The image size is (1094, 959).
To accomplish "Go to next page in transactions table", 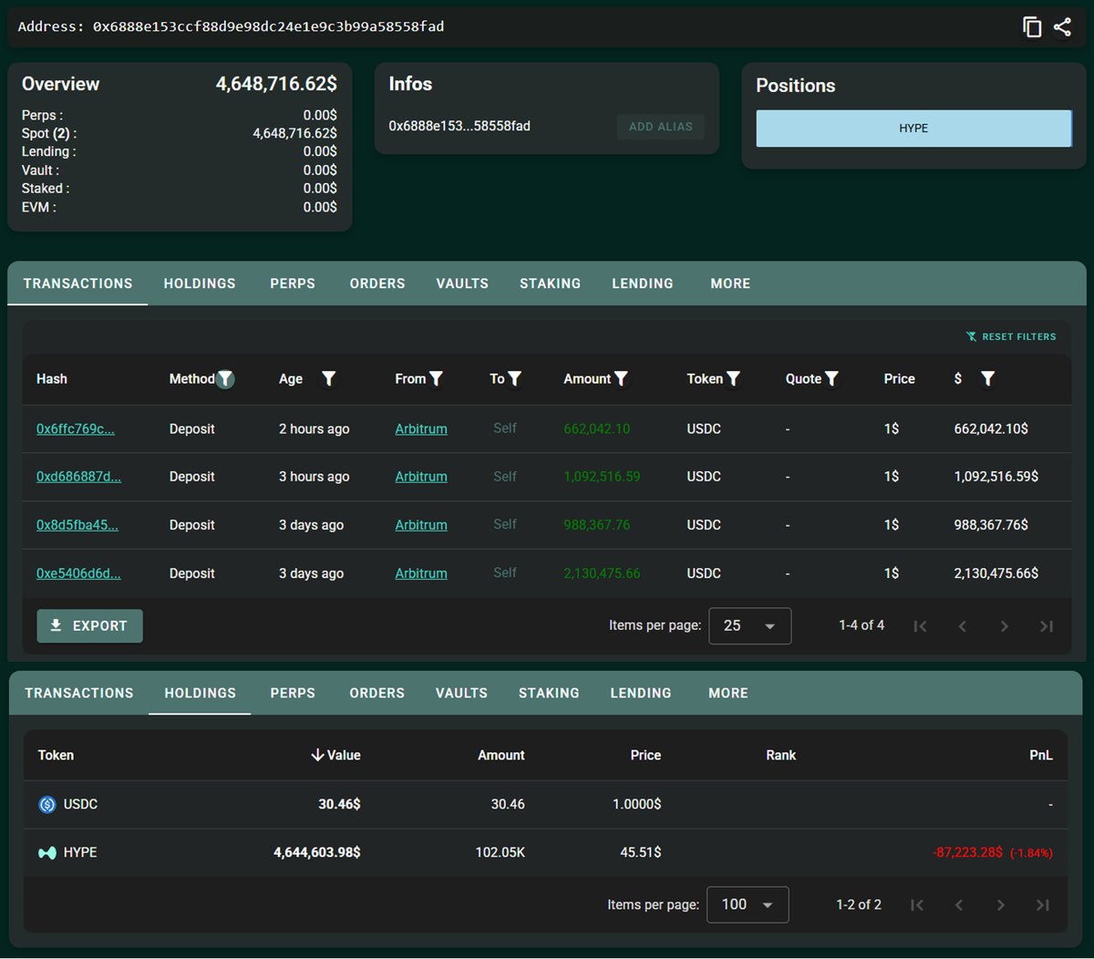I will 1005,626.
